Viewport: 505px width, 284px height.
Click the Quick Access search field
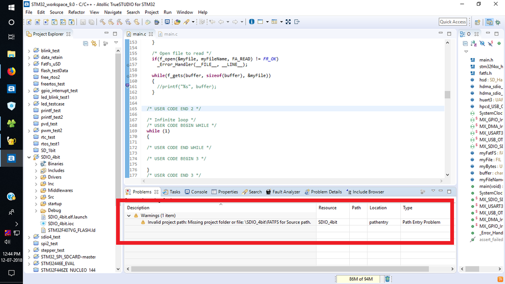453,22
